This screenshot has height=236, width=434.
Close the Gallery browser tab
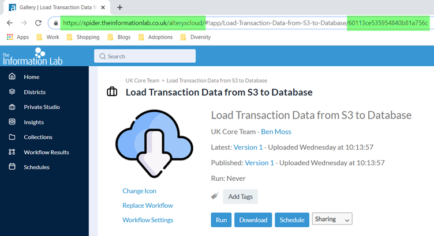[103, 7]
